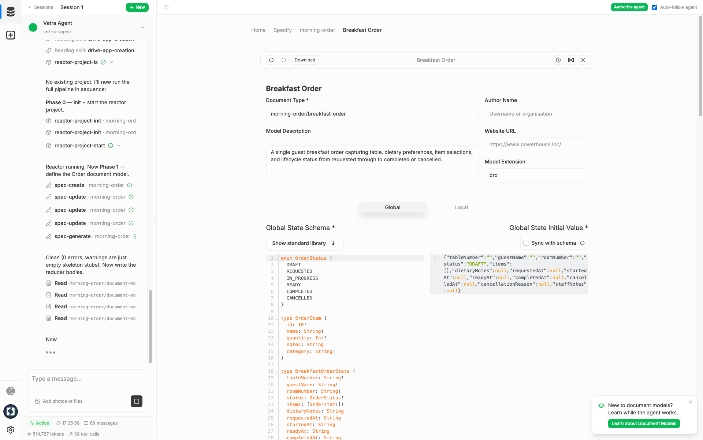Click the cube icon beside reactor-project-start
This screenshot has width=703, height=440.
tap(49, 146)
